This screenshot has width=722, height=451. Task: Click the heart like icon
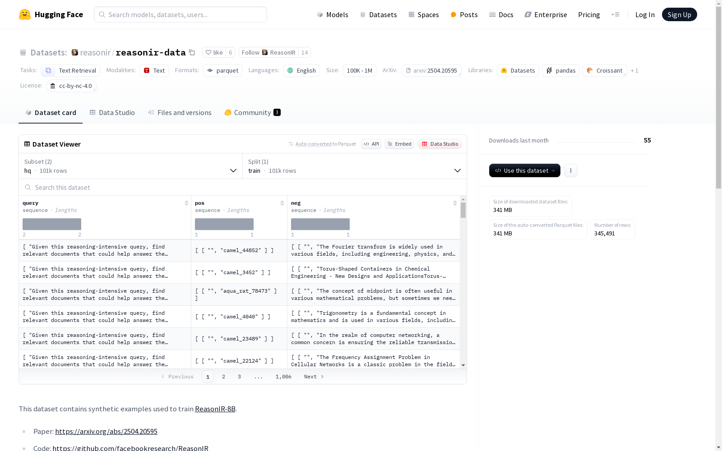pyautogui.click(x=208, y=52)
